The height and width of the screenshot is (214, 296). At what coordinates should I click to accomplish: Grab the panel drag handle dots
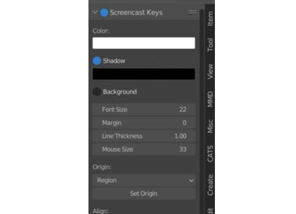192,12
